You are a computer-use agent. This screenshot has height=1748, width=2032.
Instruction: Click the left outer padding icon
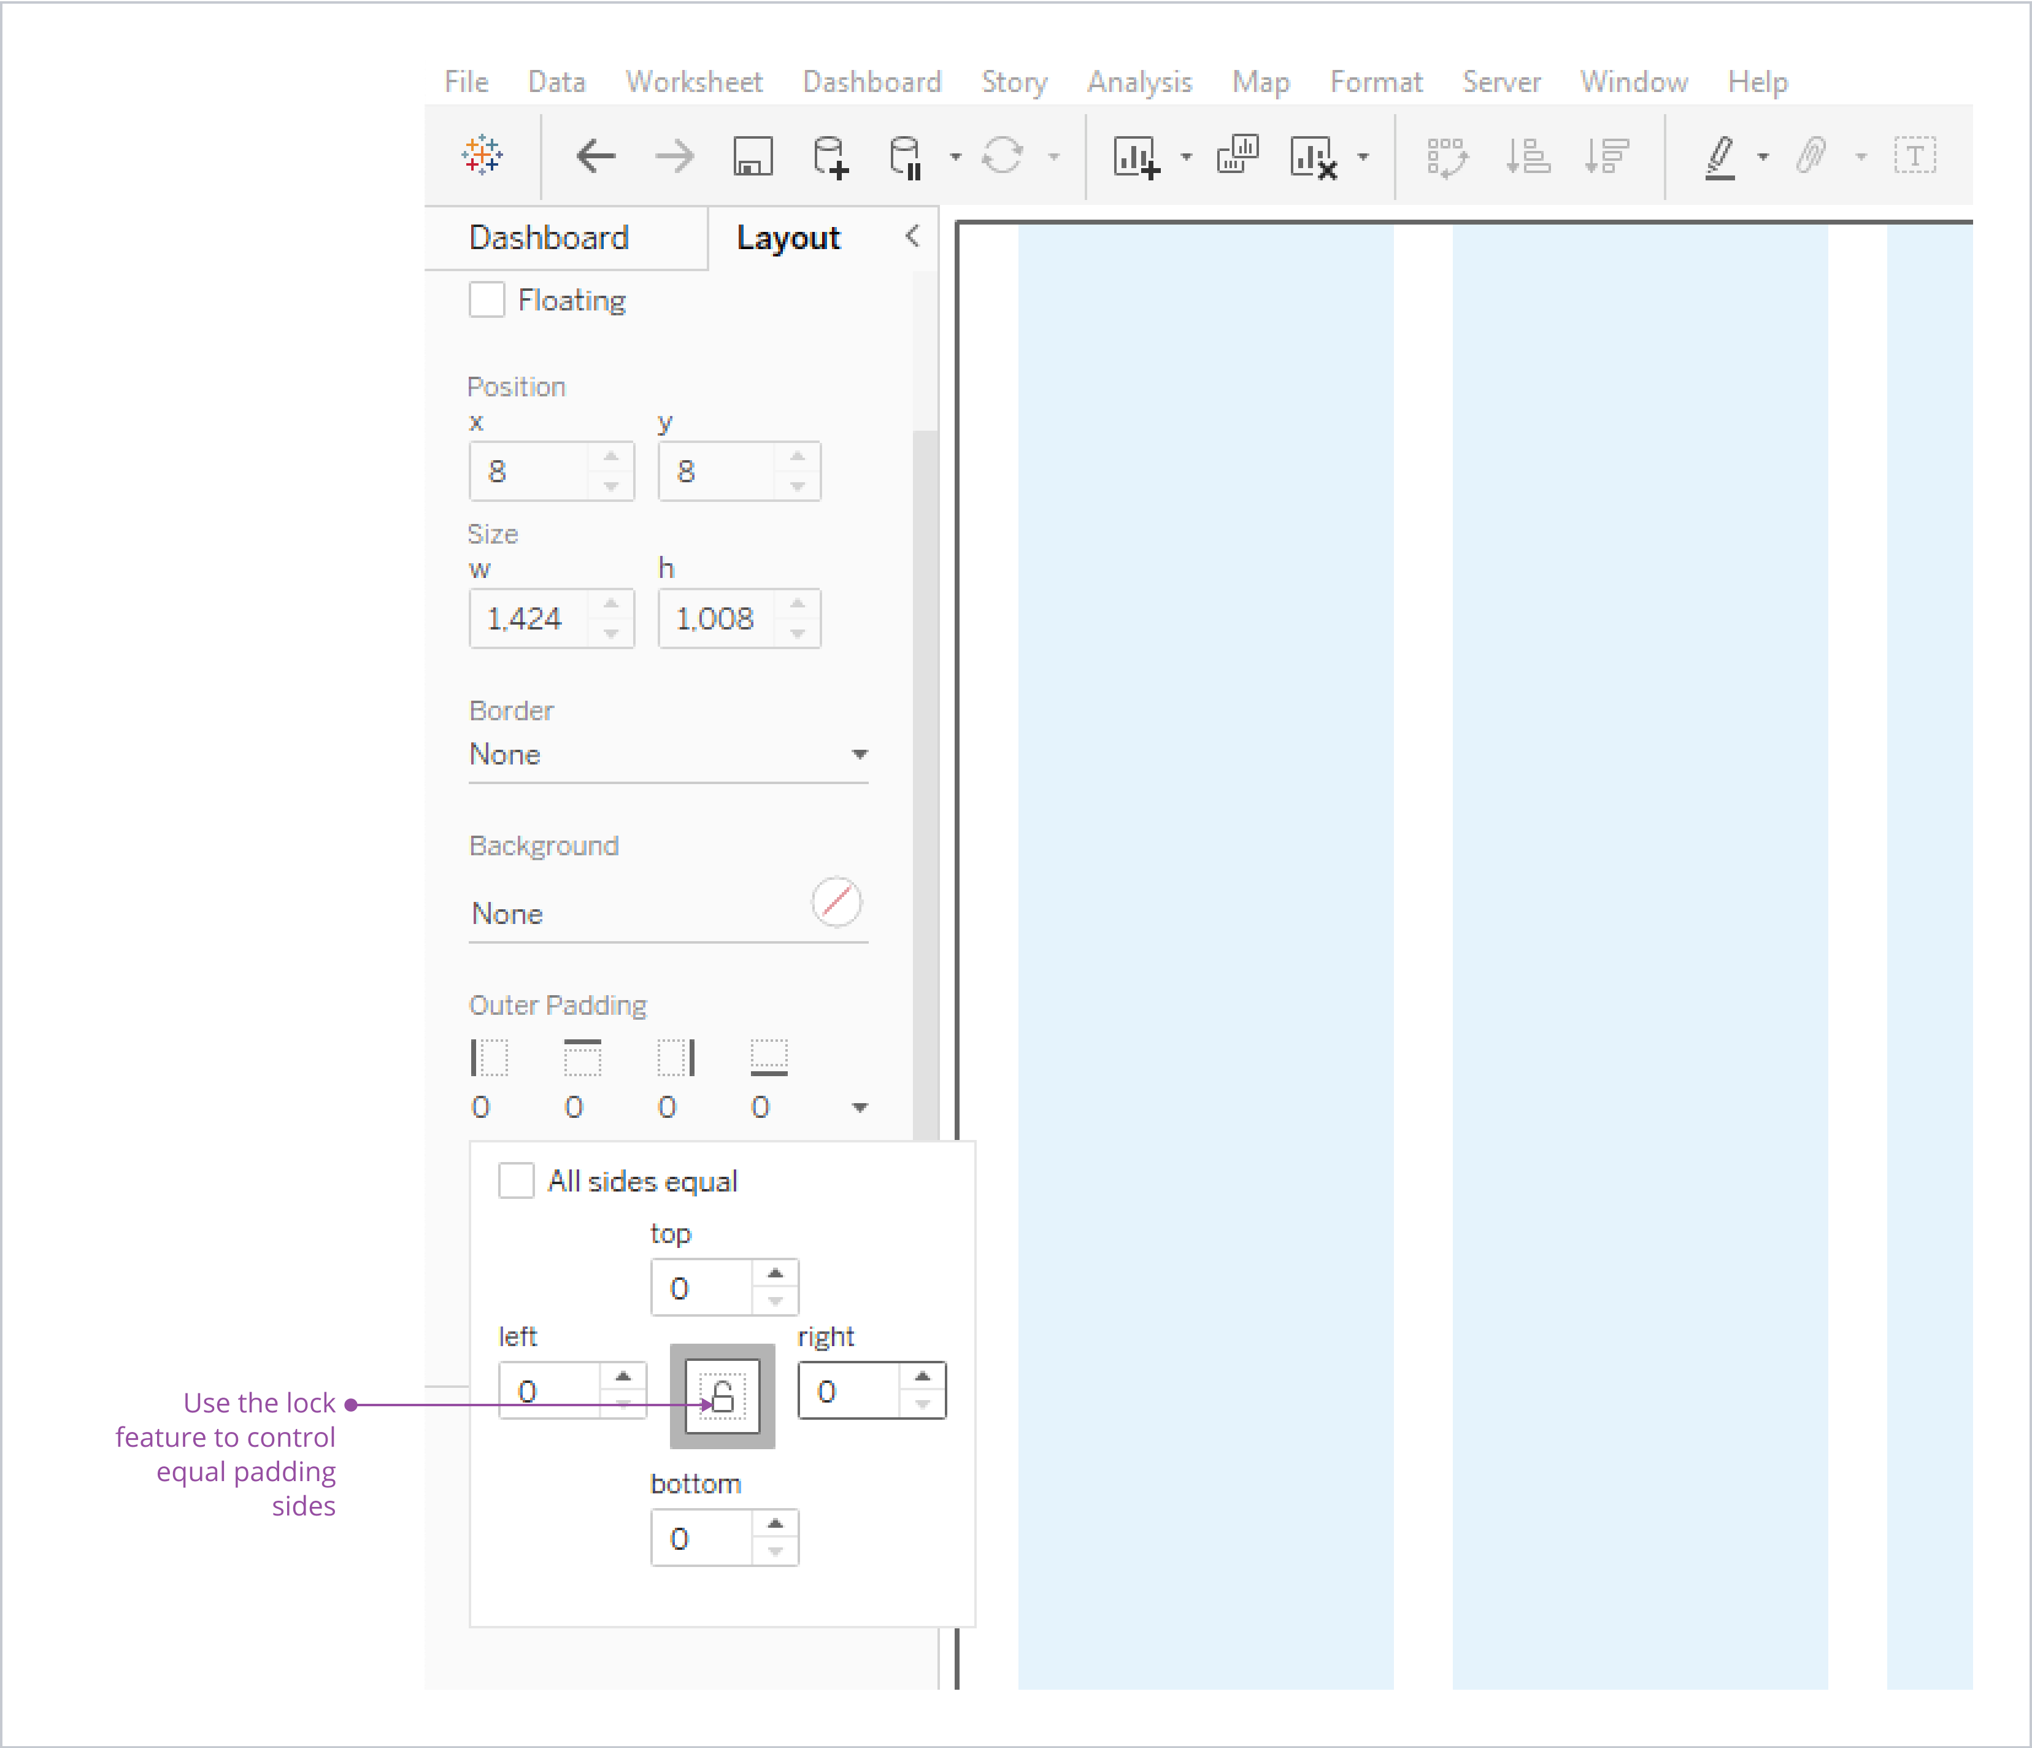tap(490, 1057)
